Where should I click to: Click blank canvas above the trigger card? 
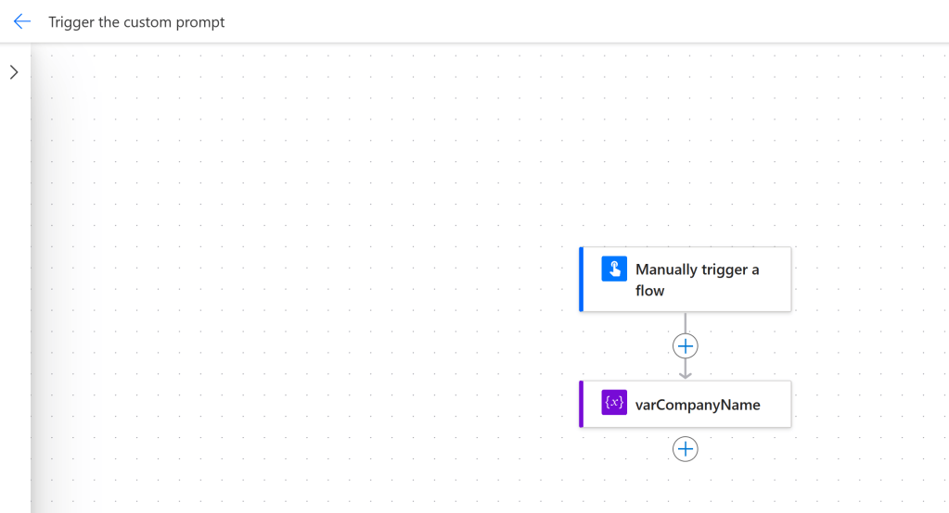[x=685, y=157]
